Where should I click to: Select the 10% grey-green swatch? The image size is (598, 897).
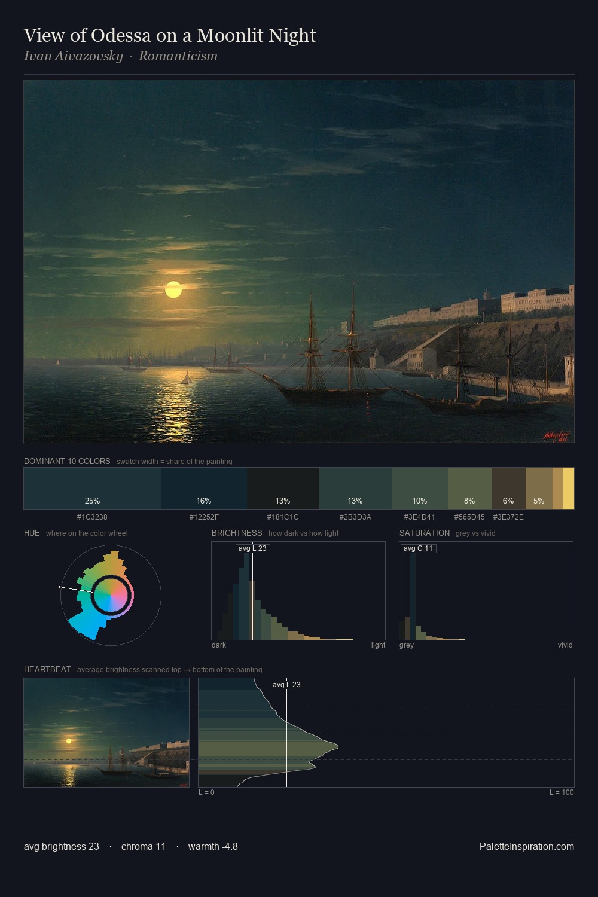point(420,489)
